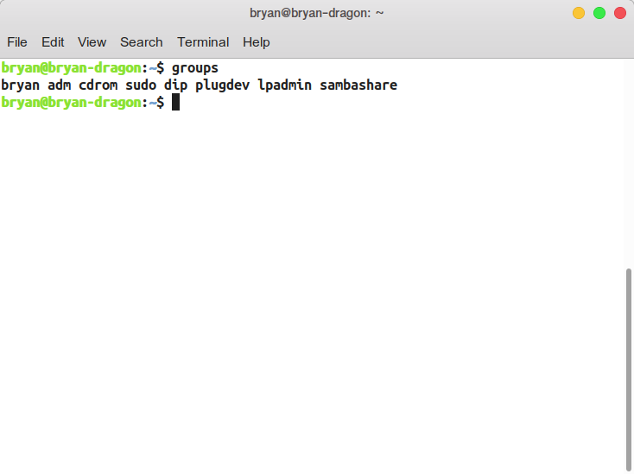
Task: Click the typed 'groups' command
Action: [195, 67]
